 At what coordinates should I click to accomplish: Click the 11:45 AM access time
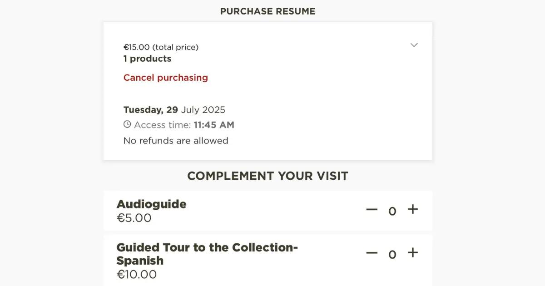click(214, 125)
